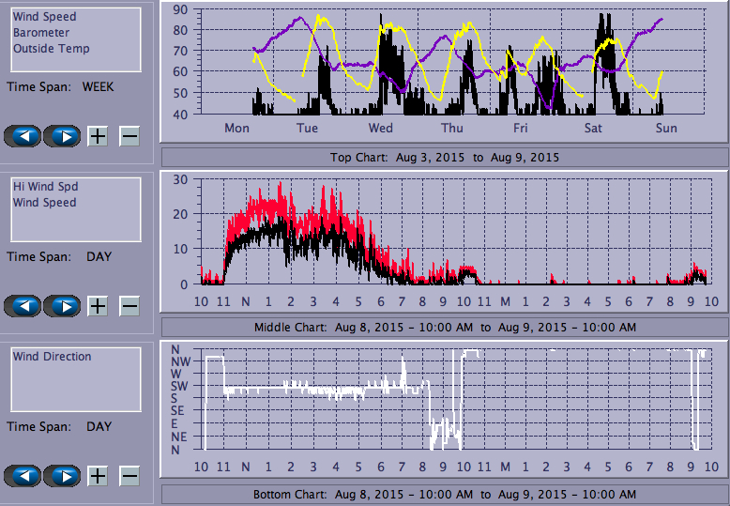The height and width of the screenshot is (506, 730).
Task: Click the Top Chart date range bar
Action: coord(445,157)
